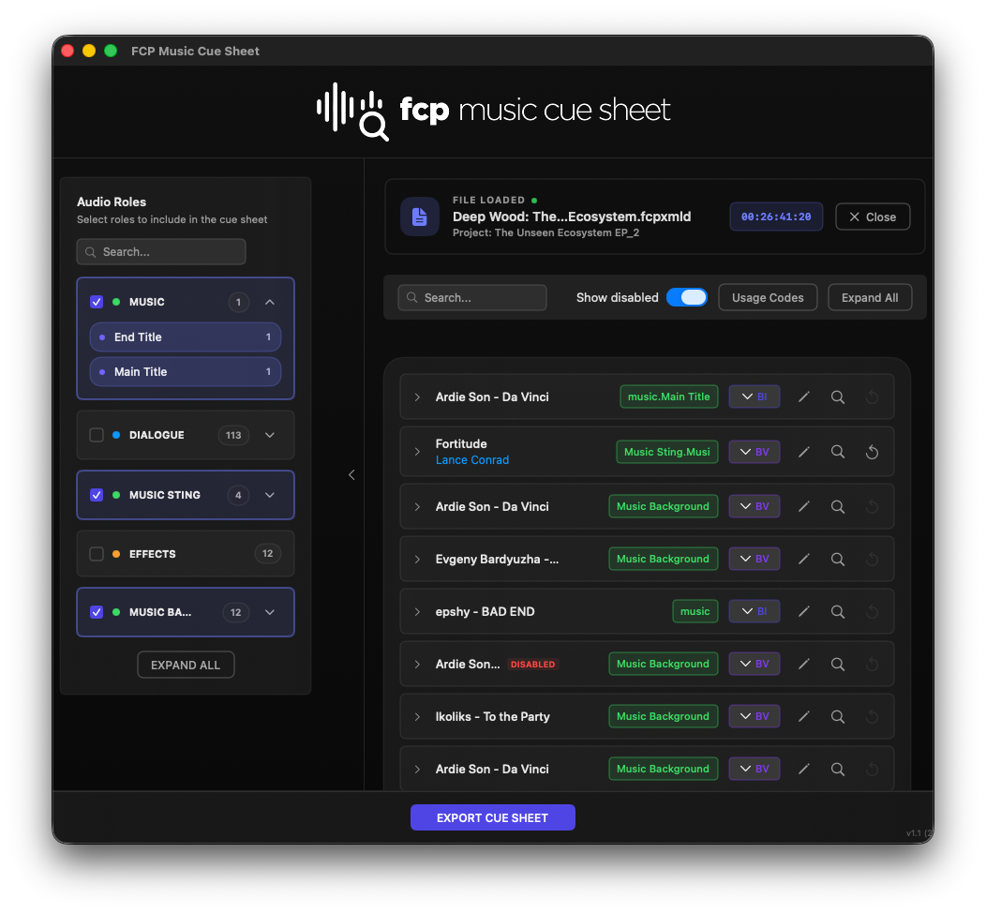Click the 00:26:41:20 timecode badge
The width and height of the screenshot is (986, 913).
point(776,217)
